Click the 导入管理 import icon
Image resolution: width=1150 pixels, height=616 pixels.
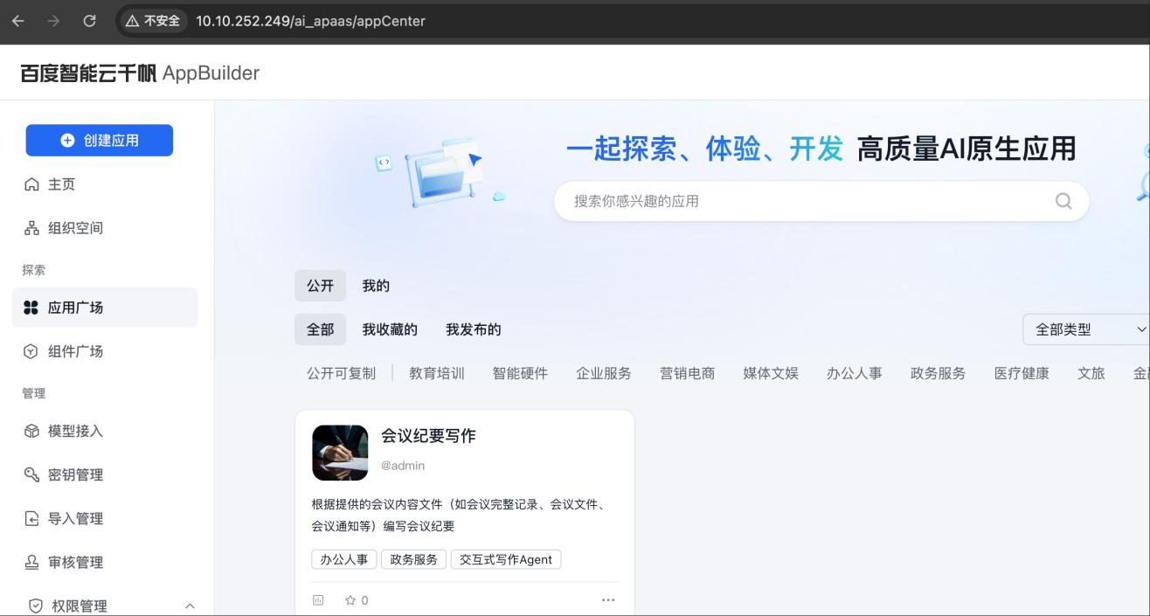tap(32, 518)
